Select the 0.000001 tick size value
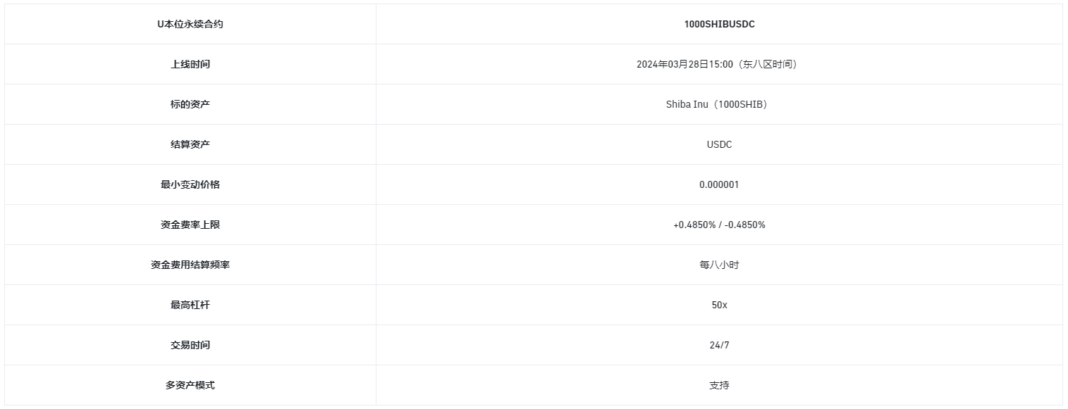This screenshot has height=409, width=1068. pyautogui.click(x=719, y=184)
